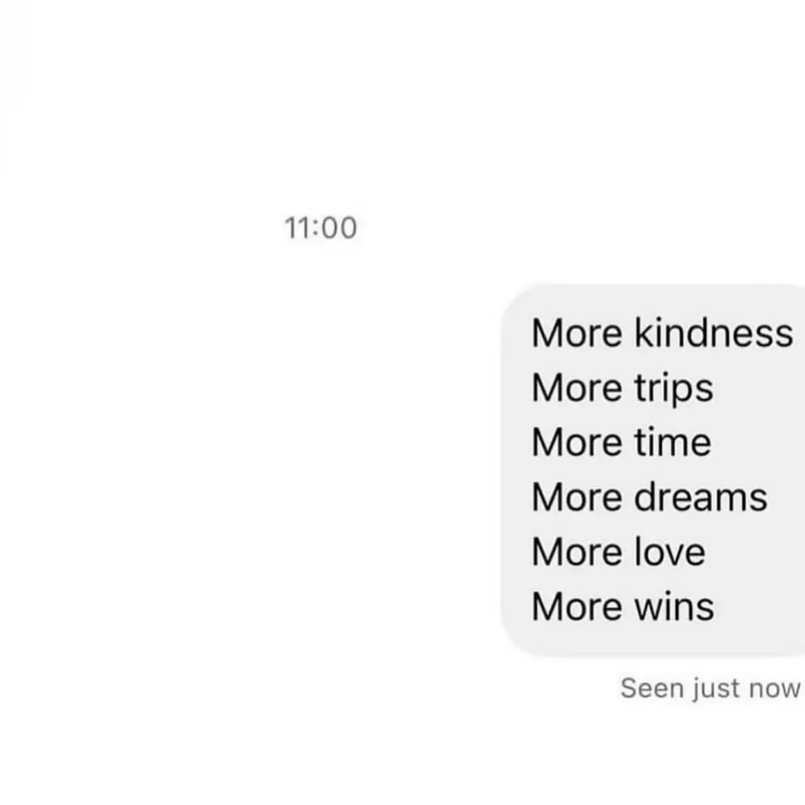Click the word 'love' in the message
Screen dimensions: 805x805
click(x=670, y=552)
